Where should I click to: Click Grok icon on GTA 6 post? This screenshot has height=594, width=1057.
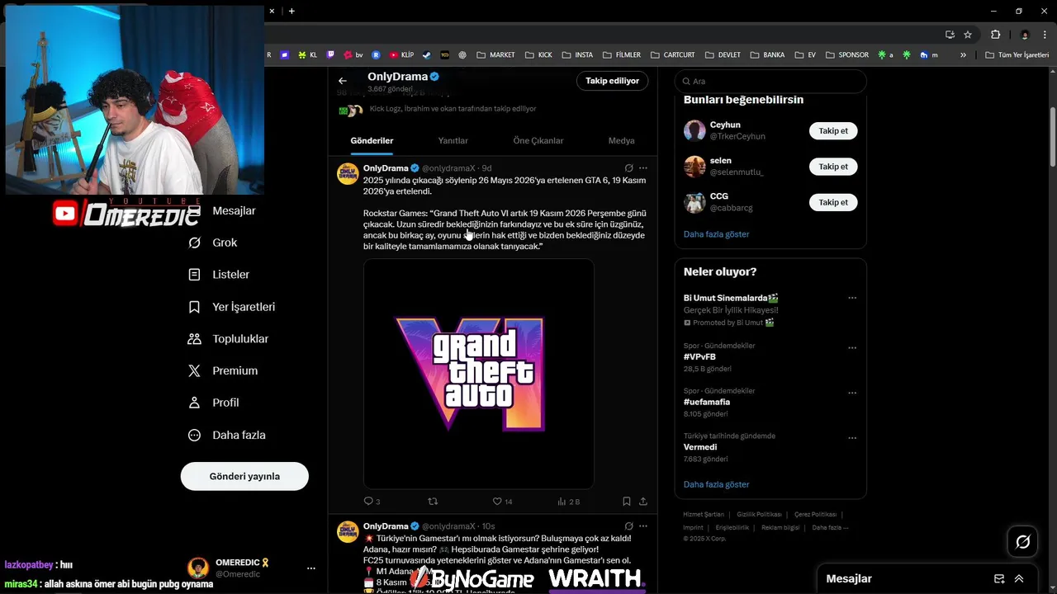(x=628, y=168)
